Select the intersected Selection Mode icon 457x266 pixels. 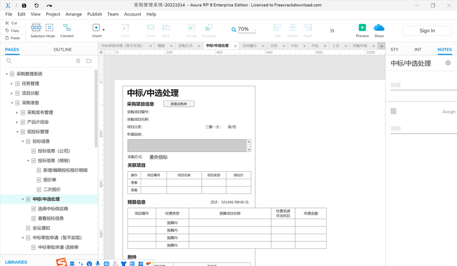(36, 27)
